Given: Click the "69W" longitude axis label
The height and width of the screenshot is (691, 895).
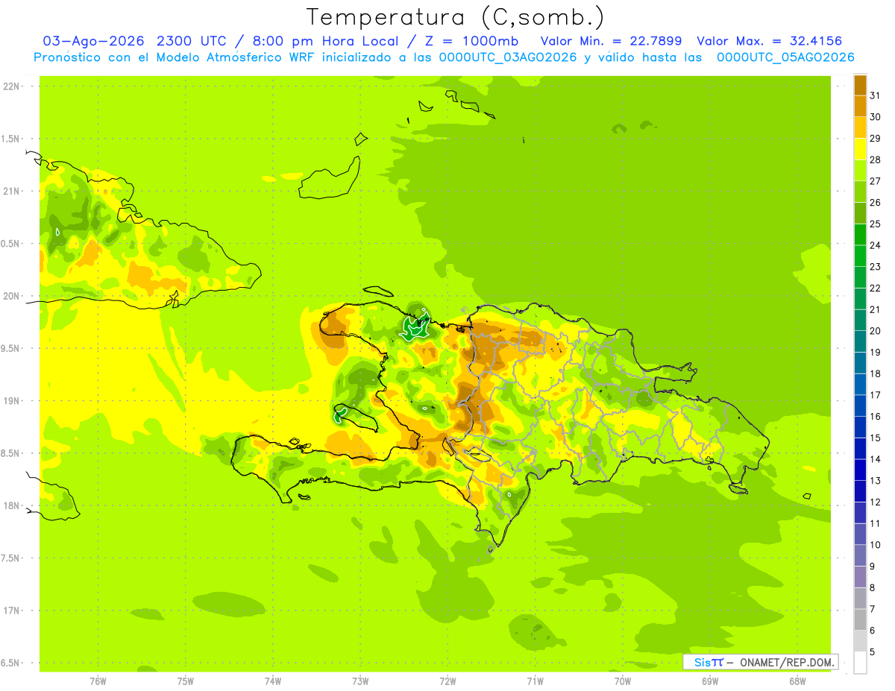Looking at the screenshot, I should pyautogui.click(x=710, y=681).
